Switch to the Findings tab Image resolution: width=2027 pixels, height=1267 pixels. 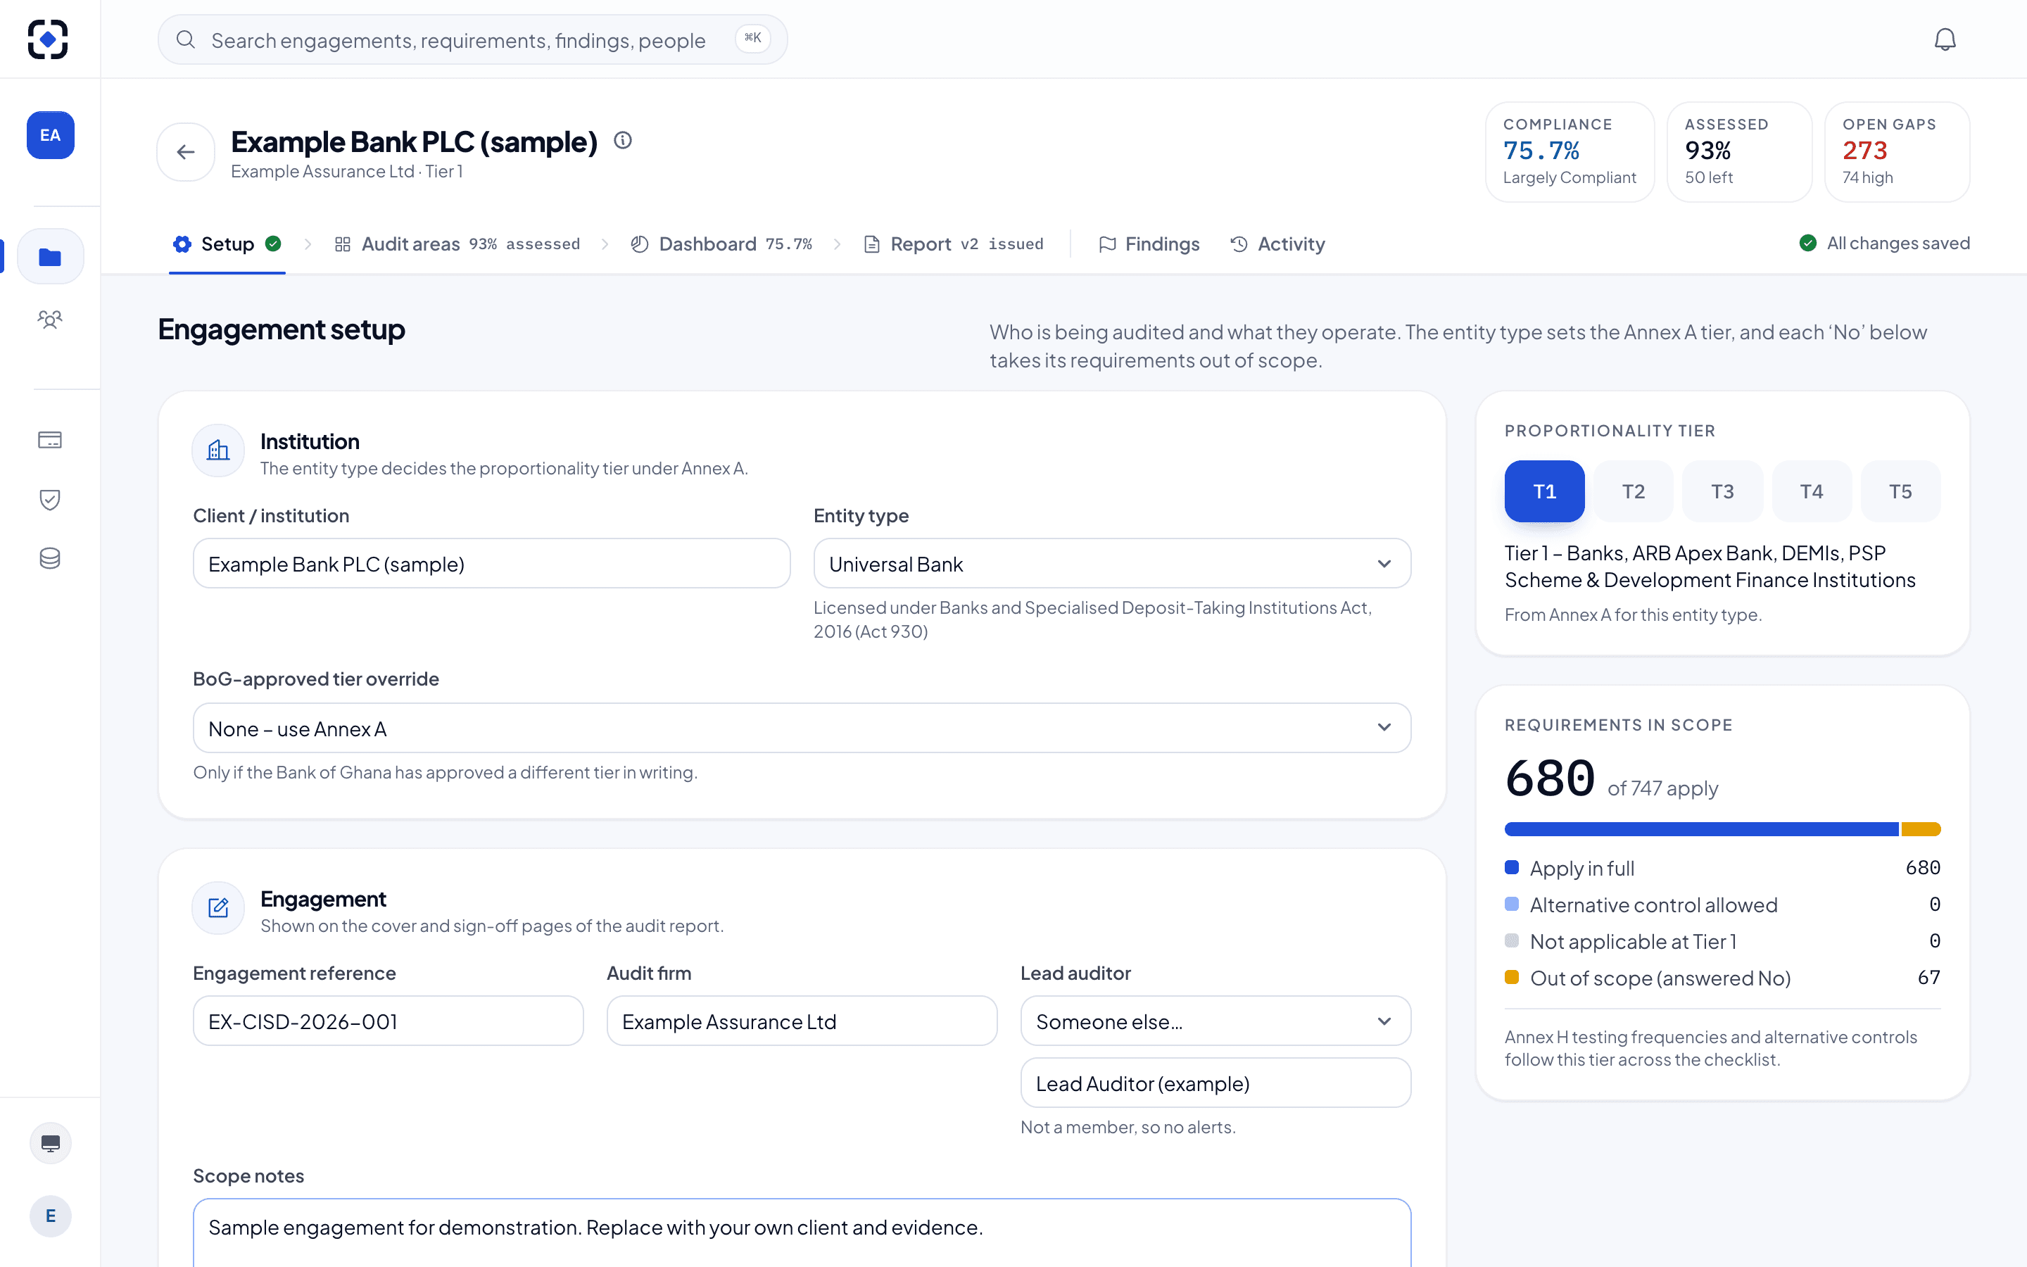pos(1149,244)
